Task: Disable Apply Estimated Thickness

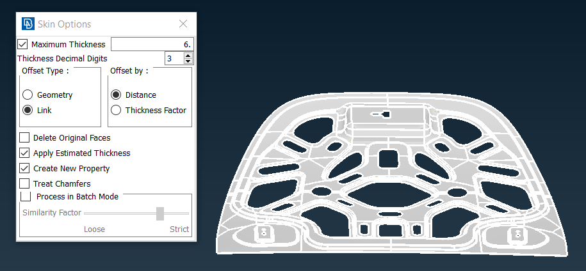Action: [x=24, y=153]
